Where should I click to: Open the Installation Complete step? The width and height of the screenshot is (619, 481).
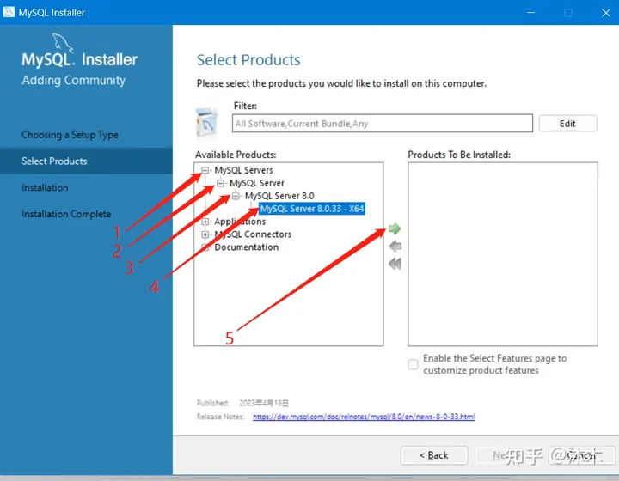[66, 214]
